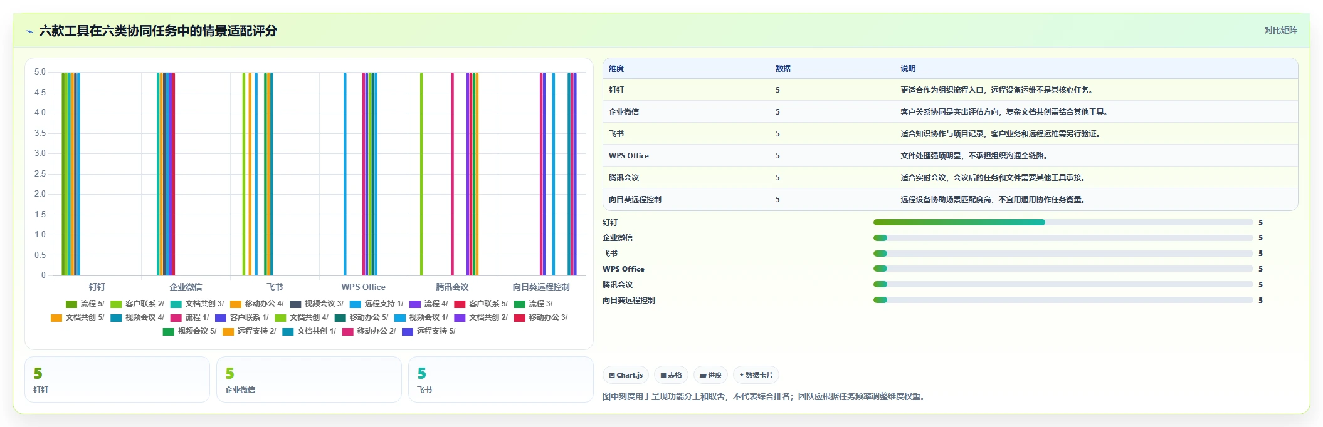Toggle the 文档共创 3/ legend entry
The width and height of the screenshot is (1323, 427).
point(197,304)
